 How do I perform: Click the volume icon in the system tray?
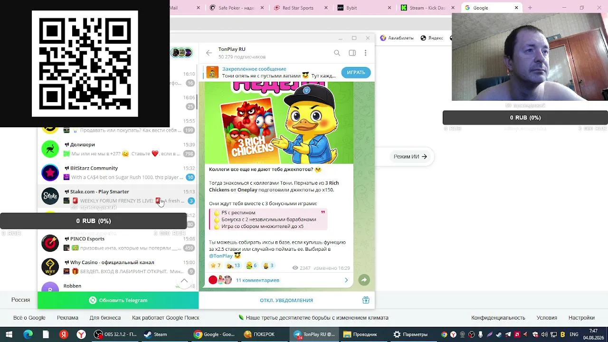544,334
